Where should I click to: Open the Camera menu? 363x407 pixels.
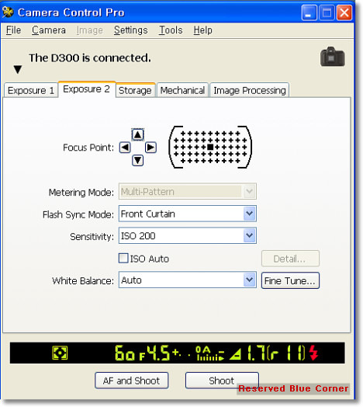49,30
